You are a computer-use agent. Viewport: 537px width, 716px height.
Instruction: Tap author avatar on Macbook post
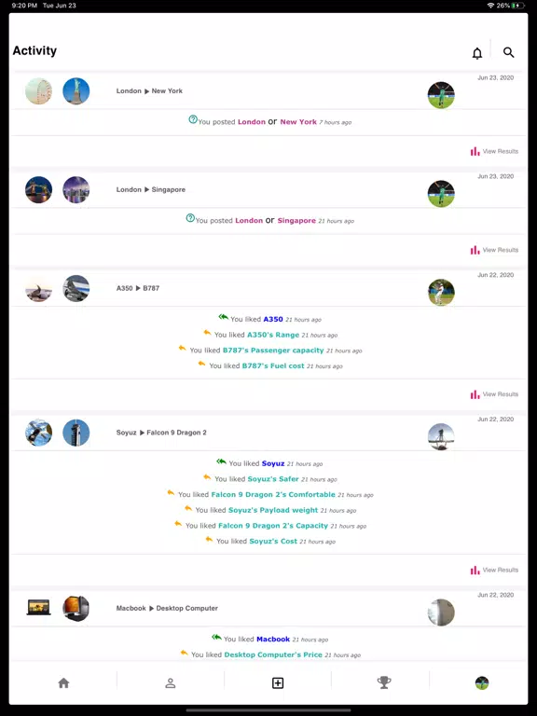tap(441, 612)
